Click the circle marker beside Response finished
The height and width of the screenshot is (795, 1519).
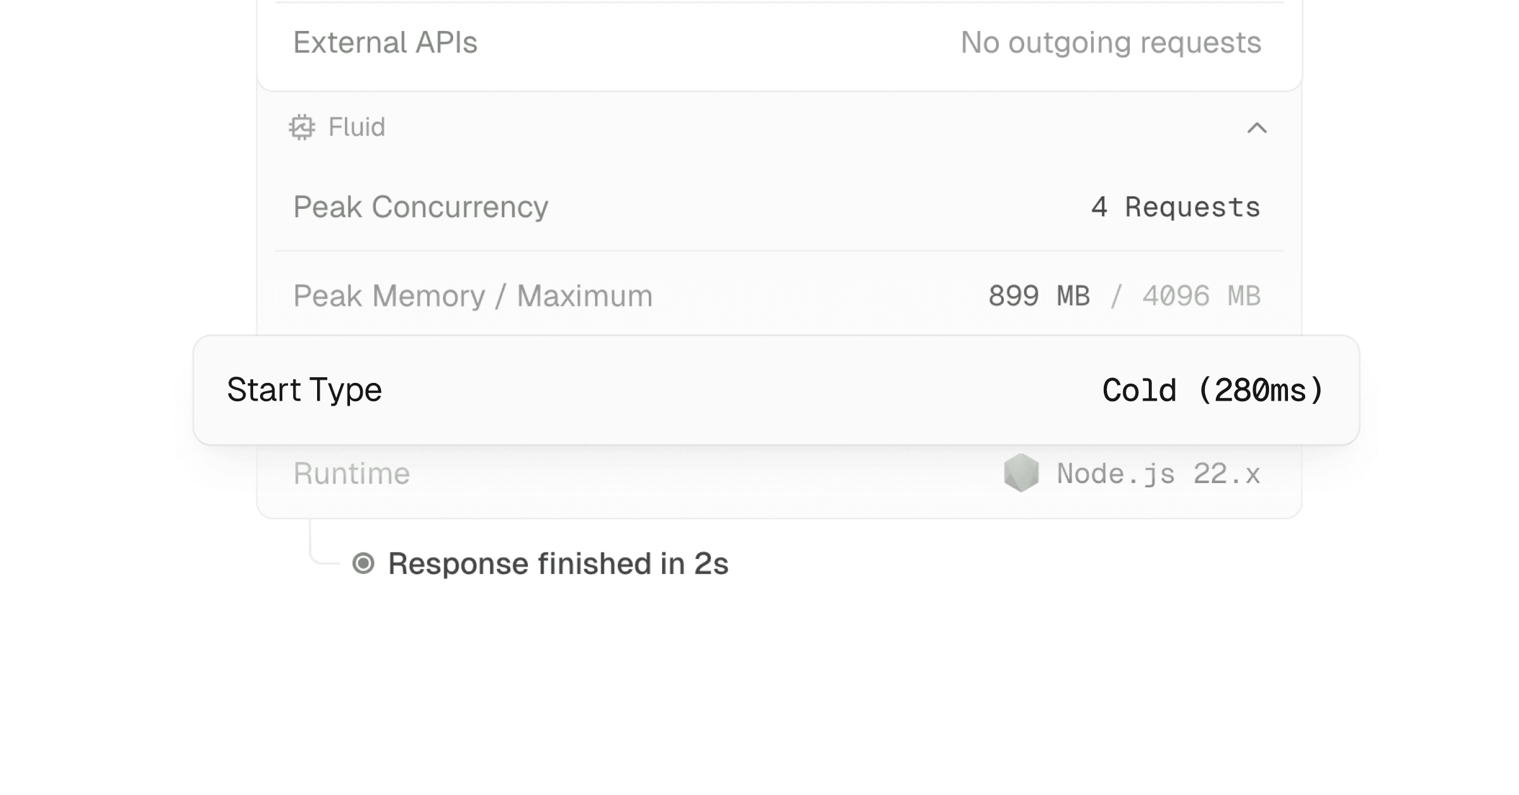(364, 563)
